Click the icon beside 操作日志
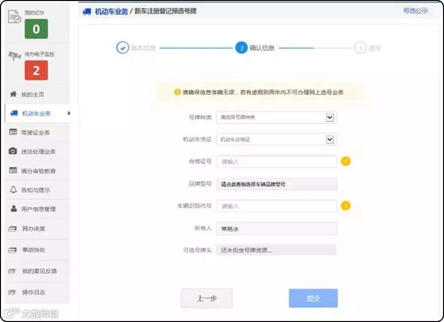Screen dimensions: 444x322 pyautogui.click(x=12, y=292)
